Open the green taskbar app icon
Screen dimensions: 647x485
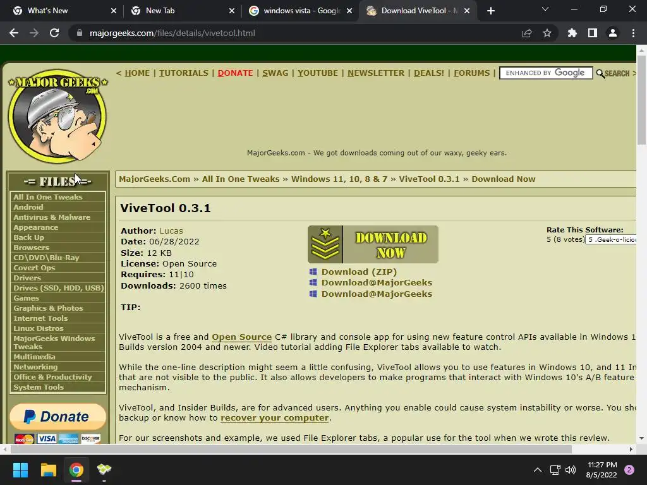(104, 469)
